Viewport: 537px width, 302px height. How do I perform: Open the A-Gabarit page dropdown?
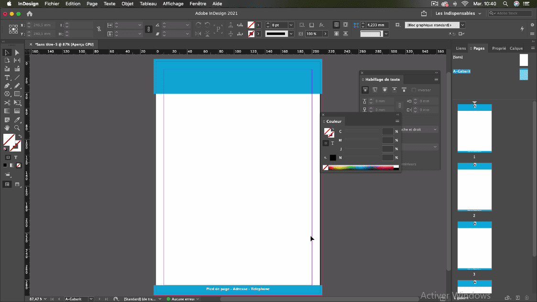[x=91, y=299]
